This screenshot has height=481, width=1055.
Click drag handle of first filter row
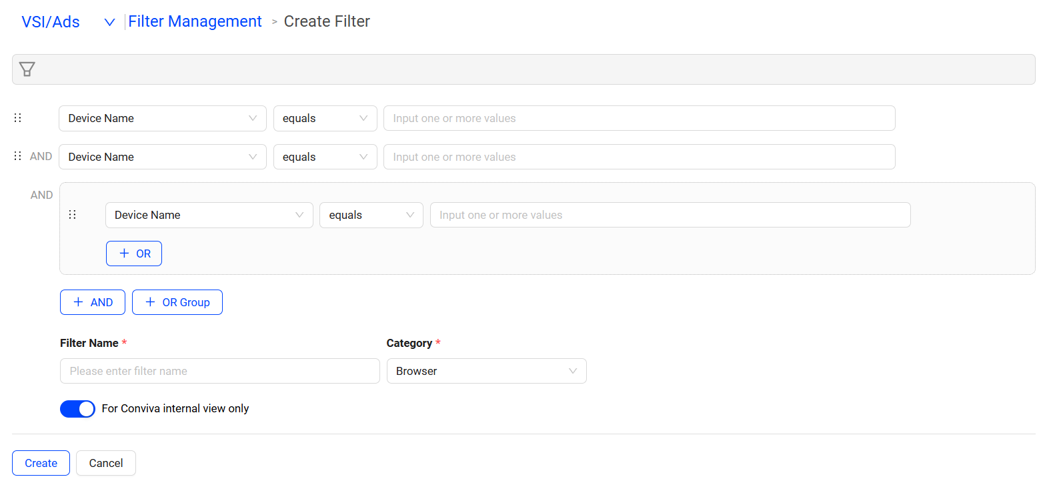[x=18, y=118]
